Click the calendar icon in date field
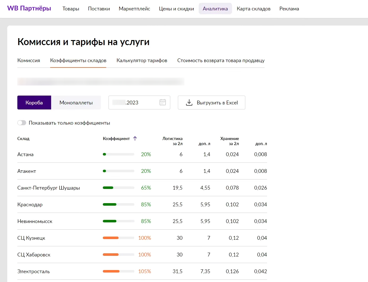 163,103
